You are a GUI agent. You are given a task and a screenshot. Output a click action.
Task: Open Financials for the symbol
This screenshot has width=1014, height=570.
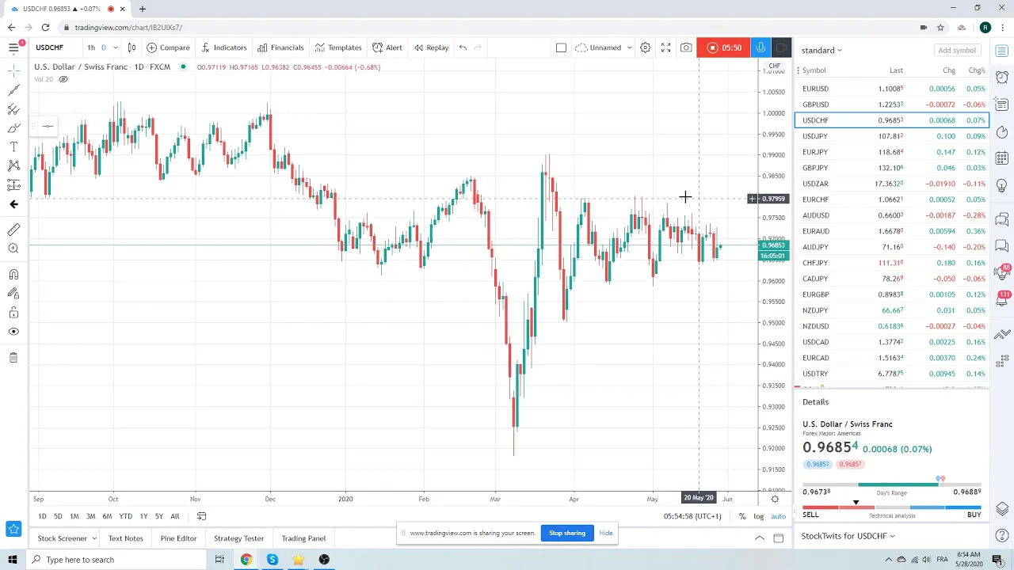click(x=280, y=47)
